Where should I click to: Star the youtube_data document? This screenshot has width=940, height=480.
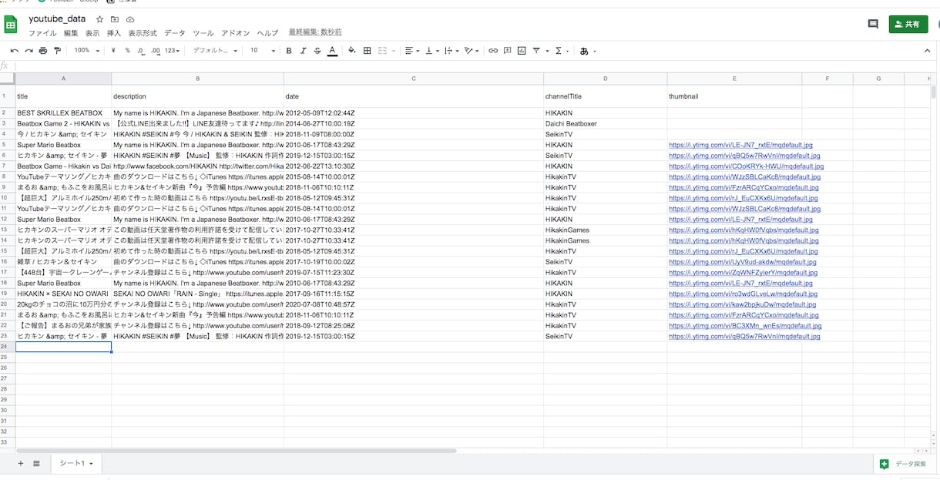coord(99,19)
